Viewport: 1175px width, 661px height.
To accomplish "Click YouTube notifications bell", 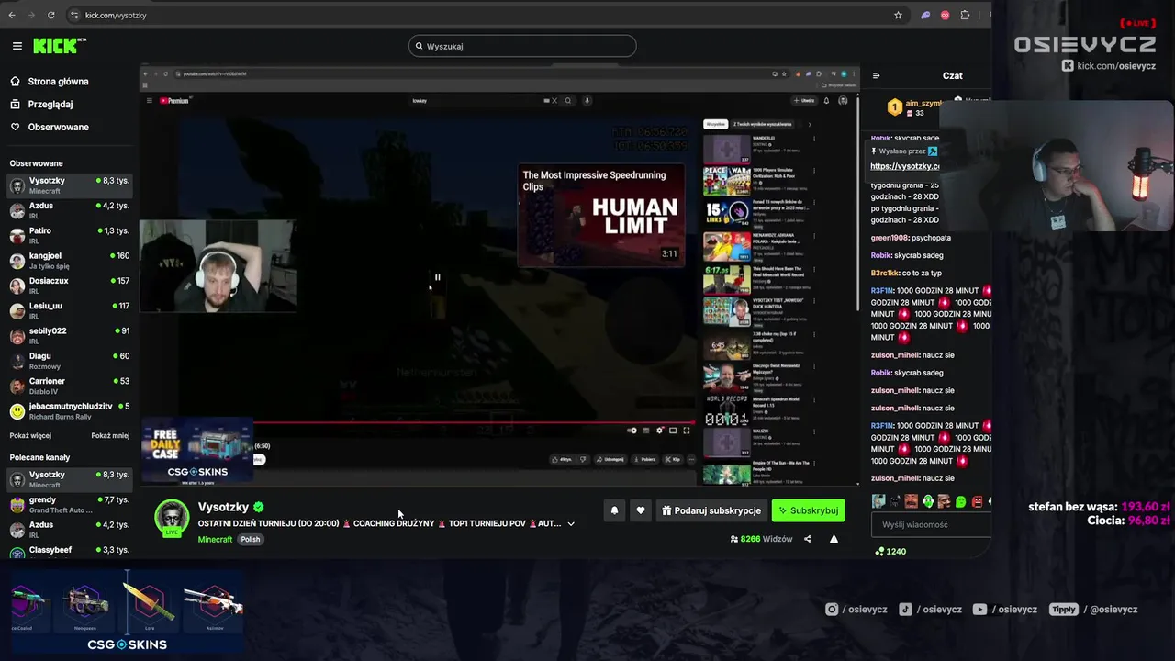I will coord(826,101).
